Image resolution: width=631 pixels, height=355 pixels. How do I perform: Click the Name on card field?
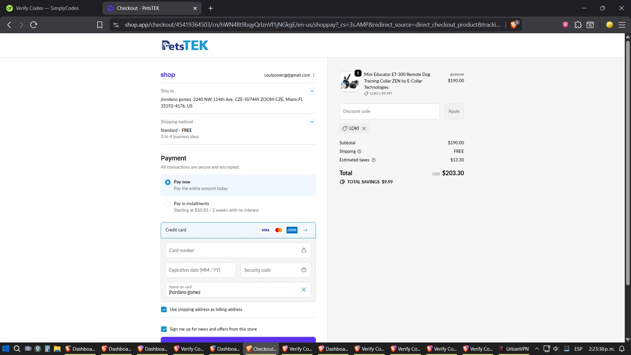tap(238, 290)
